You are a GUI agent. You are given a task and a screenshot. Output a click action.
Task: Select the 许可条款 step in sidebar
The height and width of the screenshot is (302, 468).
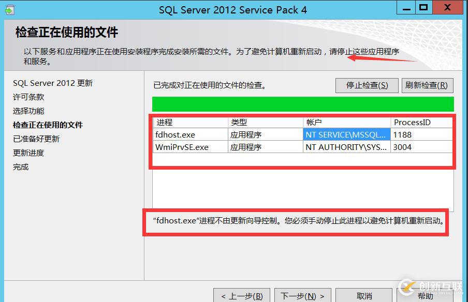point(30,97)
